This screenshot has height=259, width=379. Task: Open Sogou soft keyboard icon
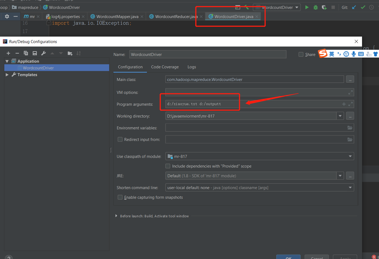361,54
